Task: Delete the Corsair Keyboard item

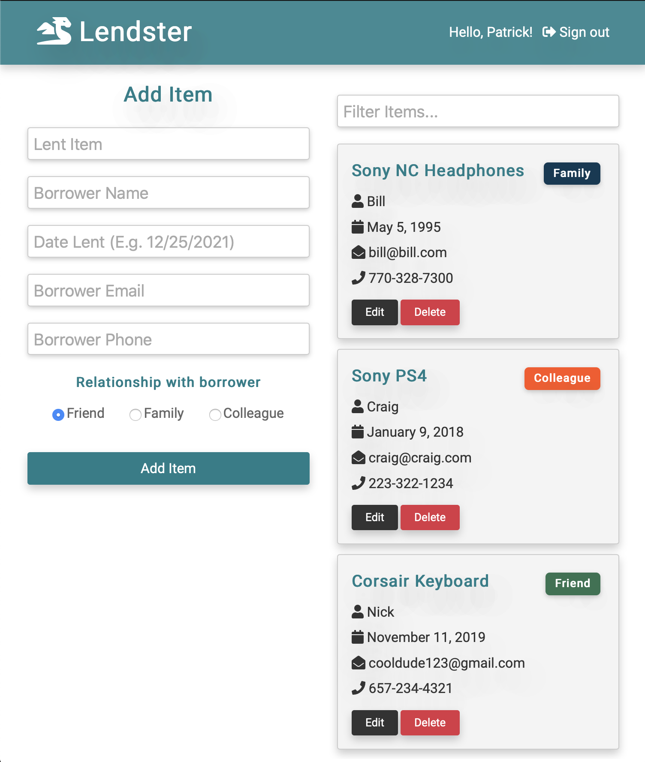Action: click(430, 723)
